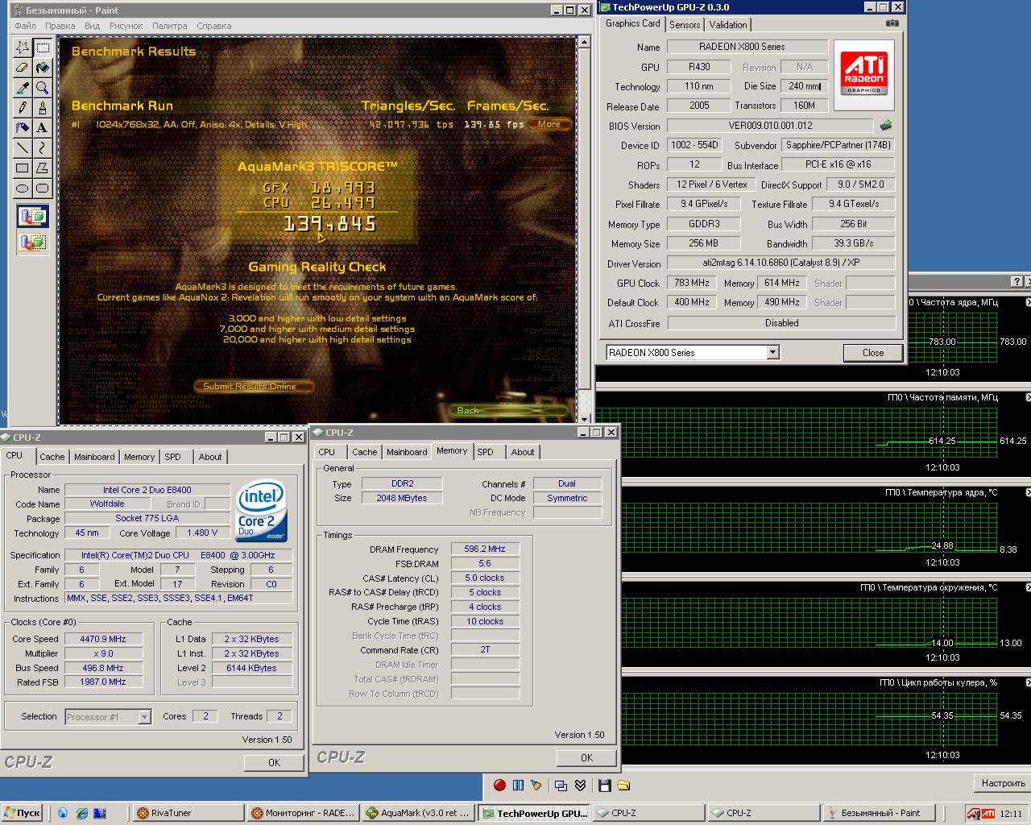The width and height of the screenshot is (1031, 825).
Task: Click the DRAM Frequency value 596.2 MHz
Action: coord(485,549)
